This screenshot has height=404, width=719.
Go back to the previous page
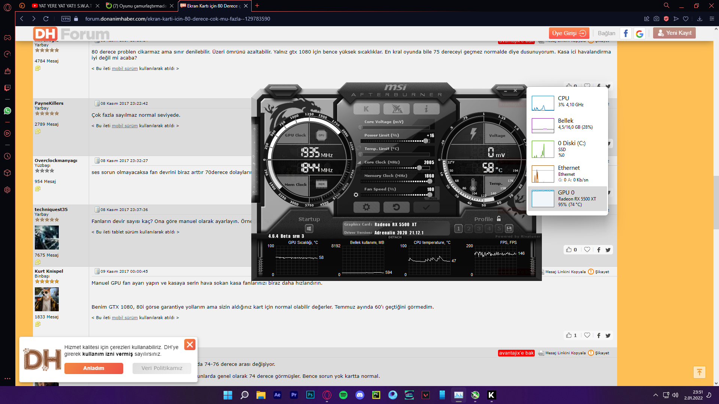click(x=22, y=19)
